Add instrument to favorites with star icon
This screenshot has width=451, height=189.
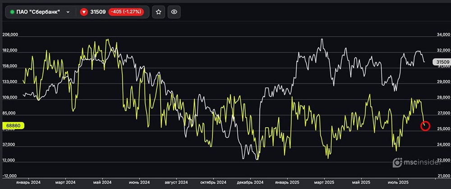[158, 12]
